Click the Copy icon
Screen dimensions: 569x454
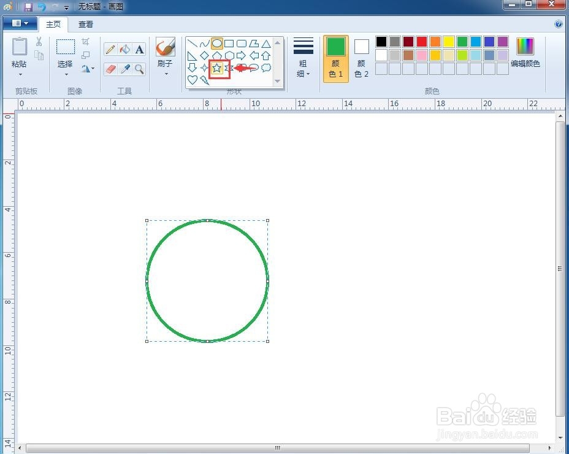point(39,55)
